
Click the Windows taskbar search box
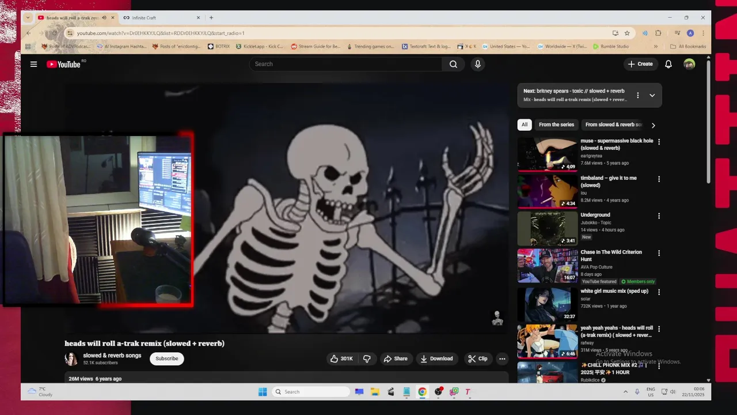(x=311, y=392)
